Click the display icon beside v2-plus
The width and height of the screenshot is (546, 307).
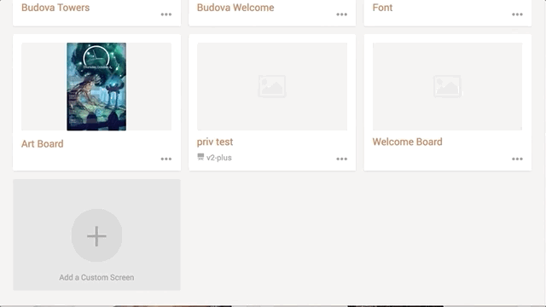[x=200, y=157]
